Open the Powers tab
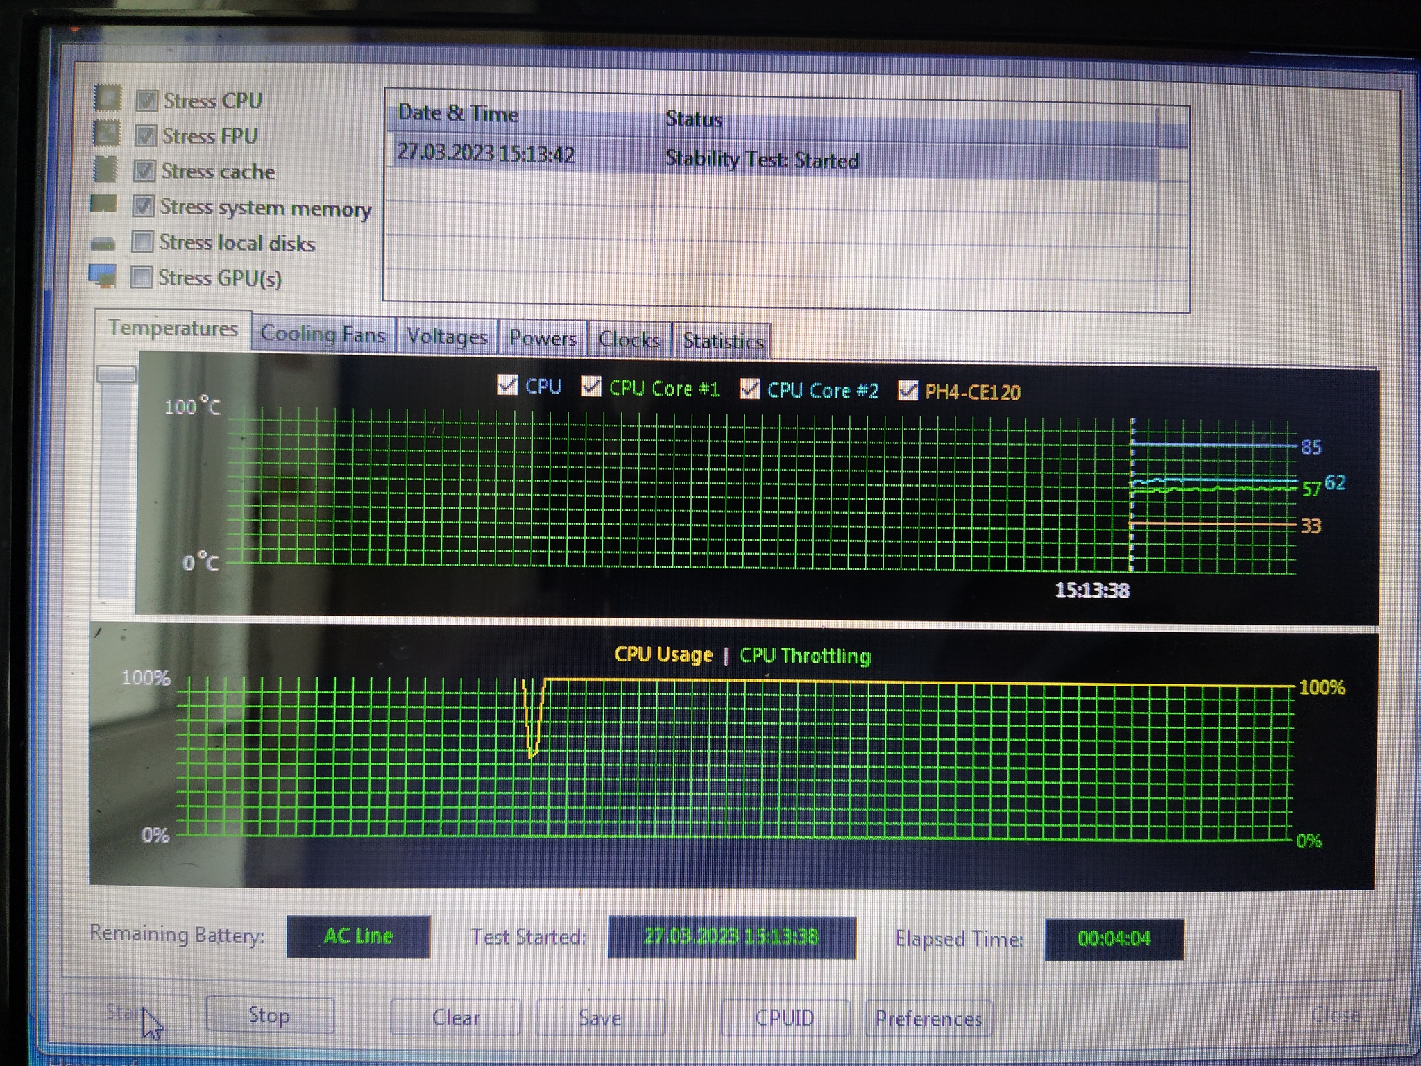1421x1066 pixels. 543,339
